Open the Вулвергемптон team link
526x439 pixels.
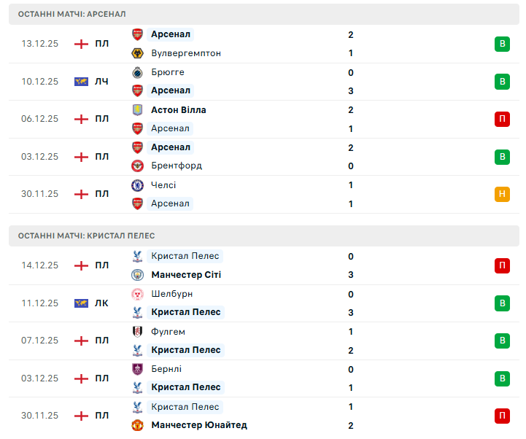[185, 53]
